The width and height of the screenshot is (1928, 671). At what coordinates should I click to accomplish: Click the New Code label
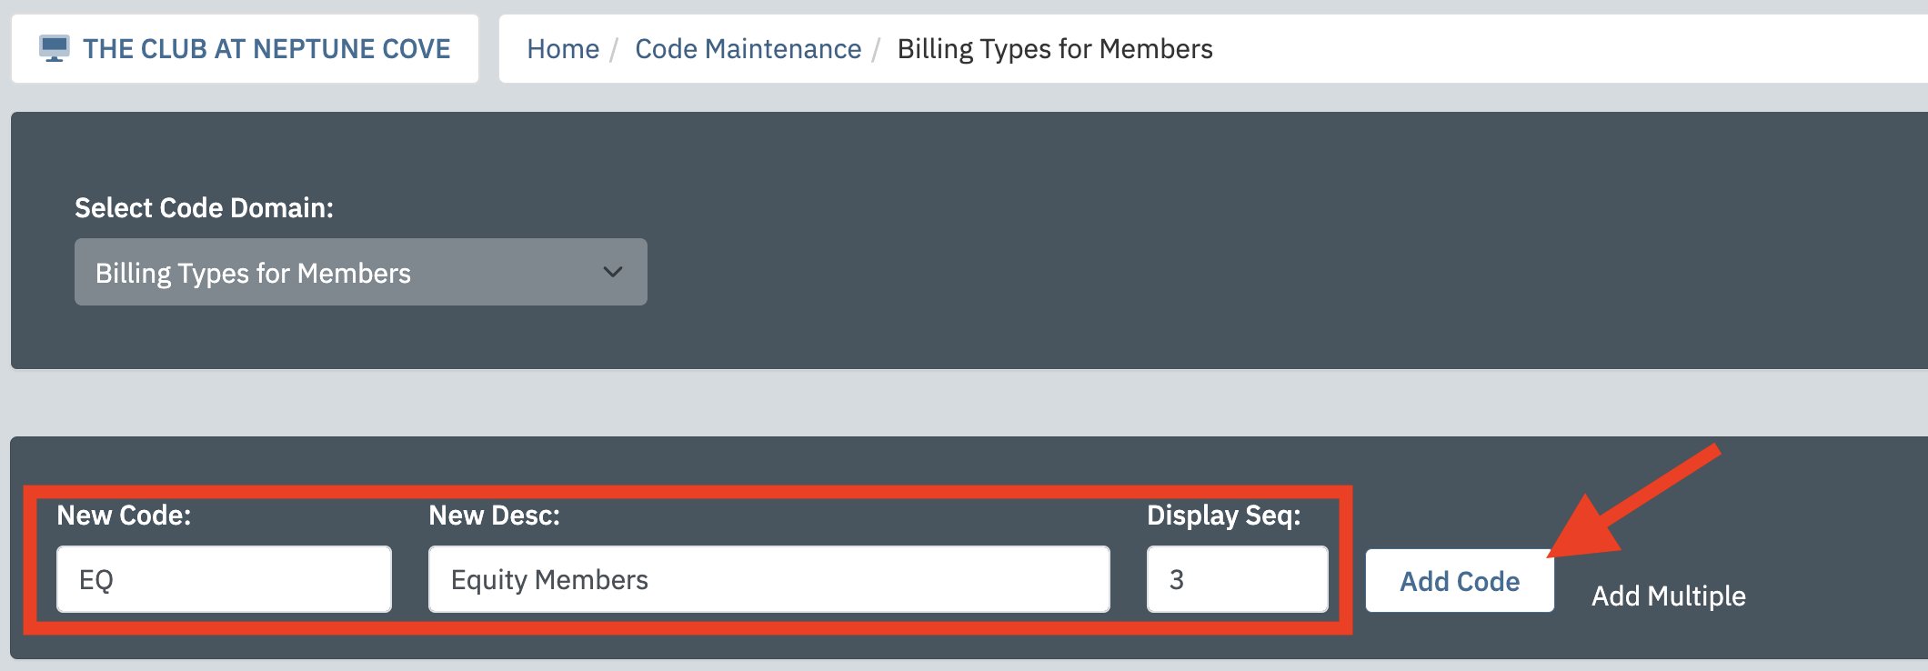tap(125, 516)
